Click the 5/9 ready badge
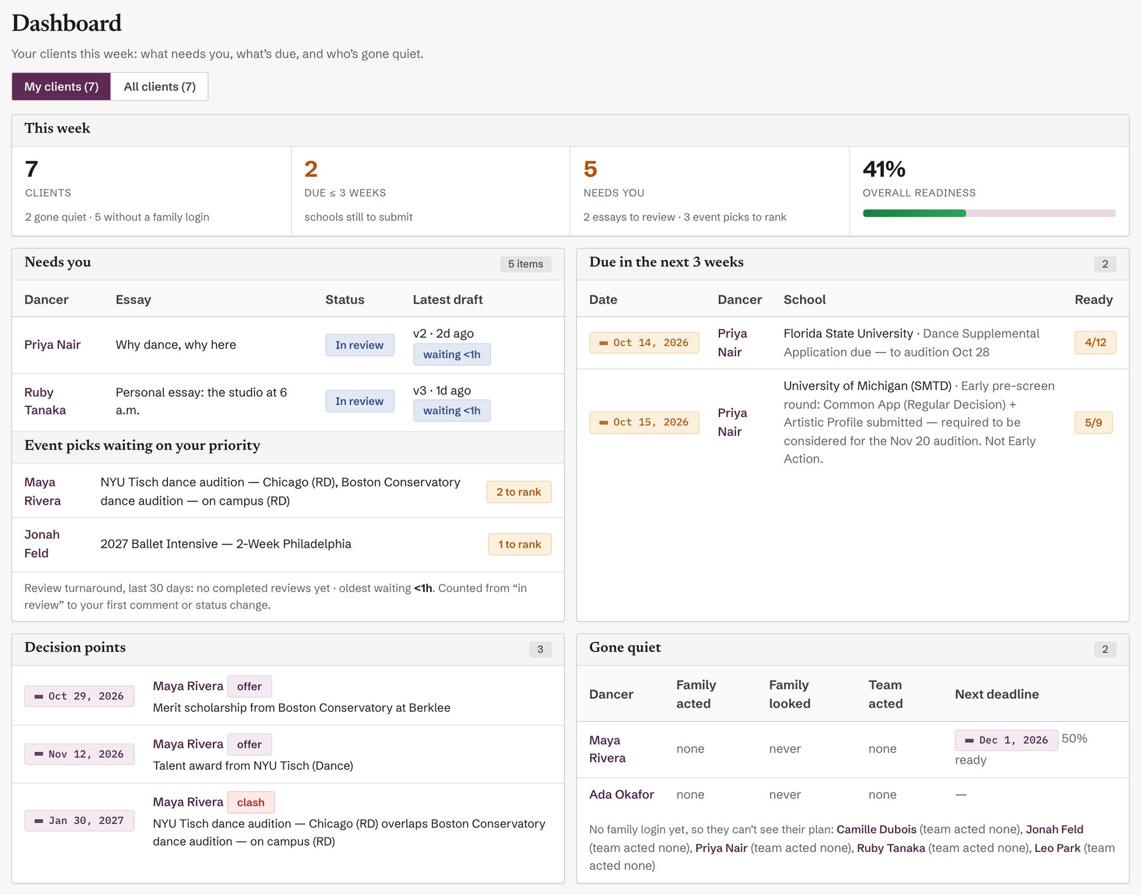Screen dimensions: 1141x895 (x=1093, y=423)
